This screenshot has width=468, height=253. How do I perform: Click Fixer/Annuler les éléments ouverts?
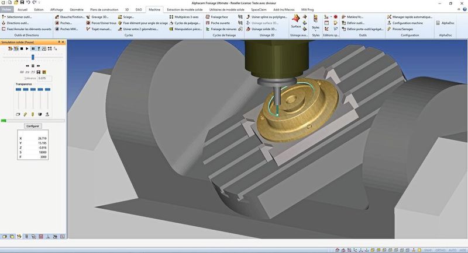[26, 29]
